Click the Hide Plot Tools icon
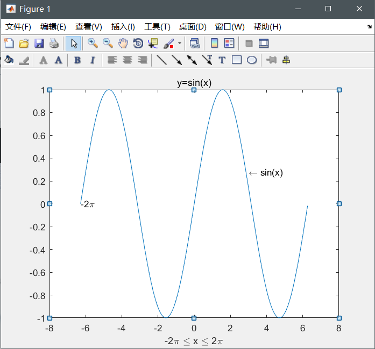 [x=249, y=43]
